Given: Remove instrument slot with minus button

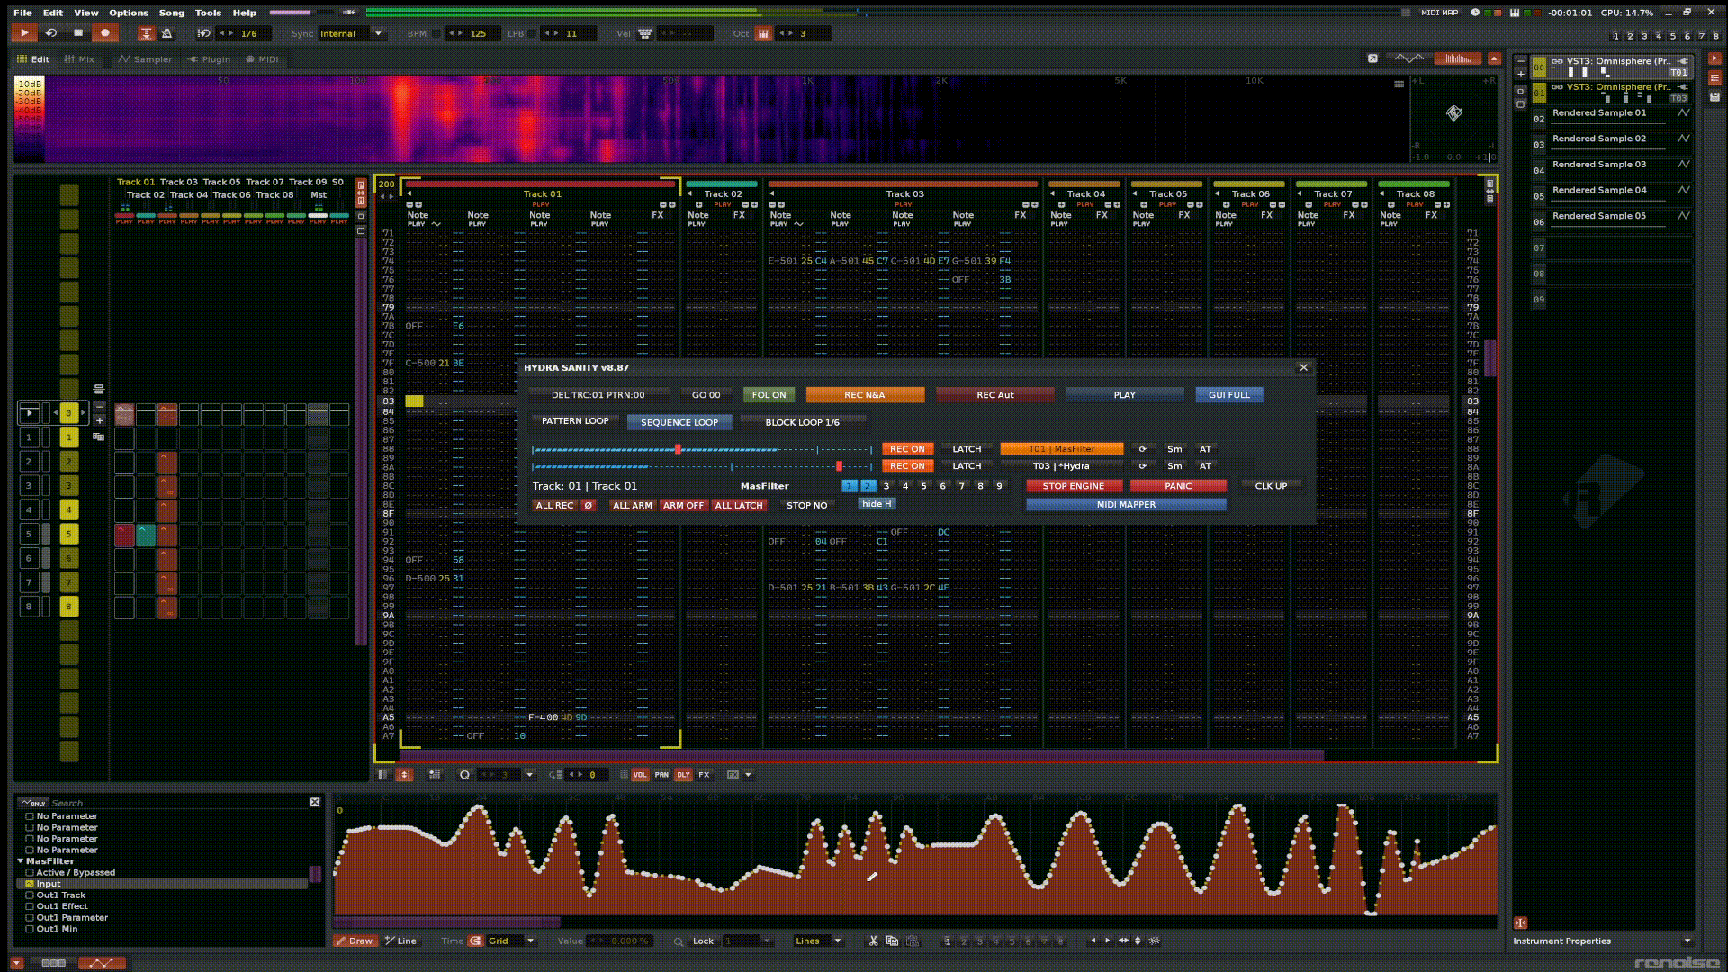Looking at the screenshot, I should 1521,60.
